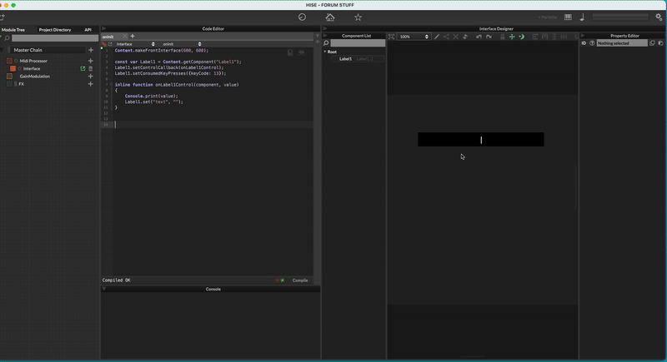Click the music note icon in the top bar
This screenshot has height=362, width=667.
pos(582,17)
